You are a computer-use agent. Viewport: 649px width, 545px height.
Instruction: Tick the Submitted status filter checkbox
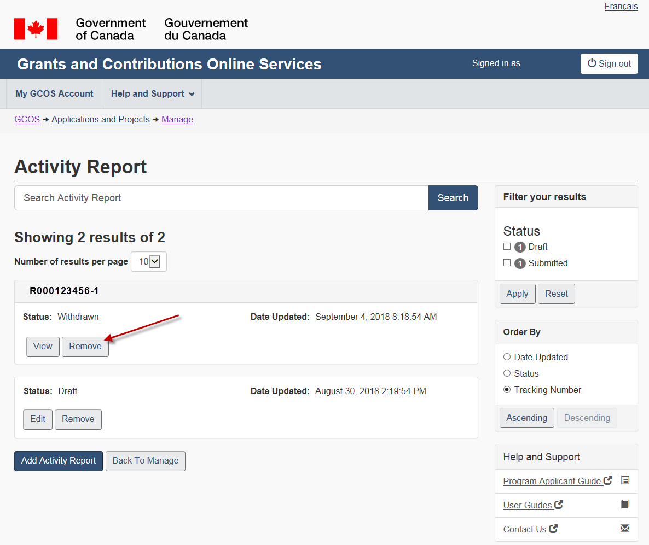point(507,263)
